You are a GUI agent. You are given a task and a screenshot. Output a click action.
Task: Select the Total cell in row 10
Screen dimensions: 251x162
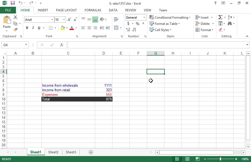68,99
